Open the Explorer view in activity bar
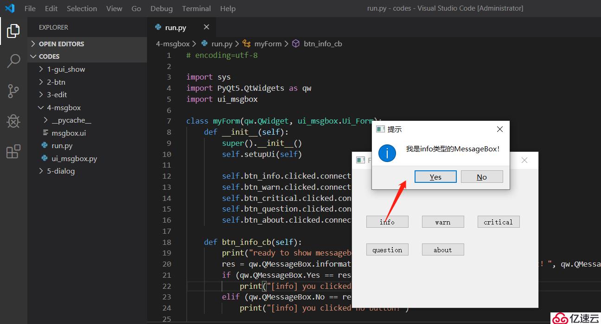 tap(13, 31)
